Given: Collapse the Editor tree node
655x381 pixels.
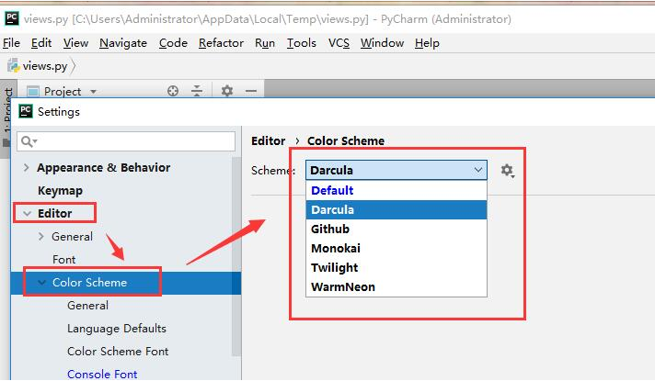Looking at the screenshot, I should (x=28, y=213).
